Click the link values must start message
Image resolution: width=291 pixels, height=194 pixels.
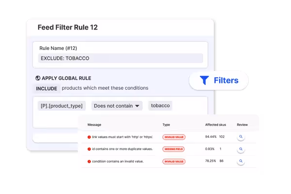pyautogui.click(x=123, y=137)
